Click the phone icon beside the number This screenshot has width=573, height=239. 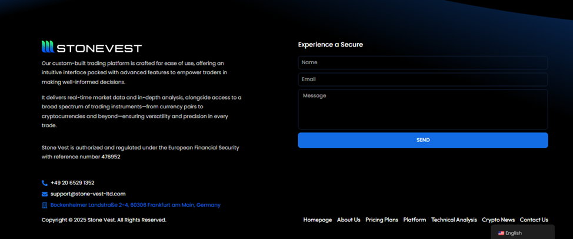[45, 183]
